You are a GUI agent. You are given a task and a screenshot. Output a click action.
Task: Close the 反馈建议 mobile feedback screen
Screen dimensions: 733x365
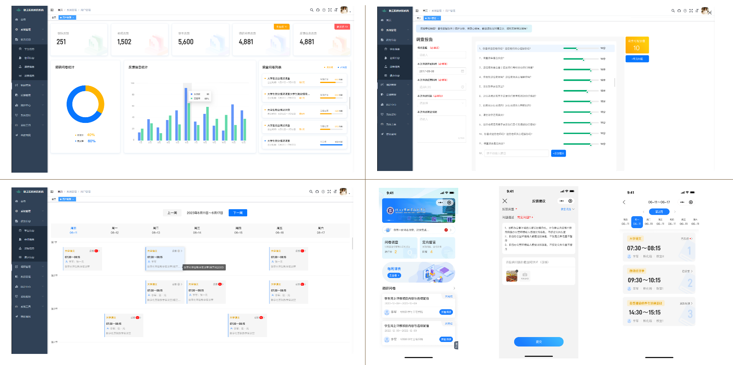(505, 201)
